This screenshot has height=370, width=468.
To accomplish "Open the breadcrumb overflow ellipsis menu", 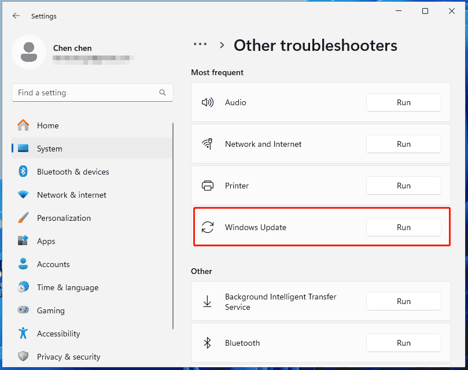I will click(200, 45).
